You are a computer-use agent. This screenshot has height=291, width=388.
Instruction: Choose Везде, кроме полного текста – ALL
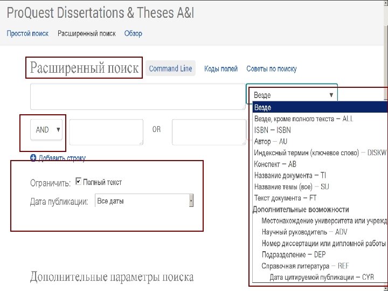(320, 119)
